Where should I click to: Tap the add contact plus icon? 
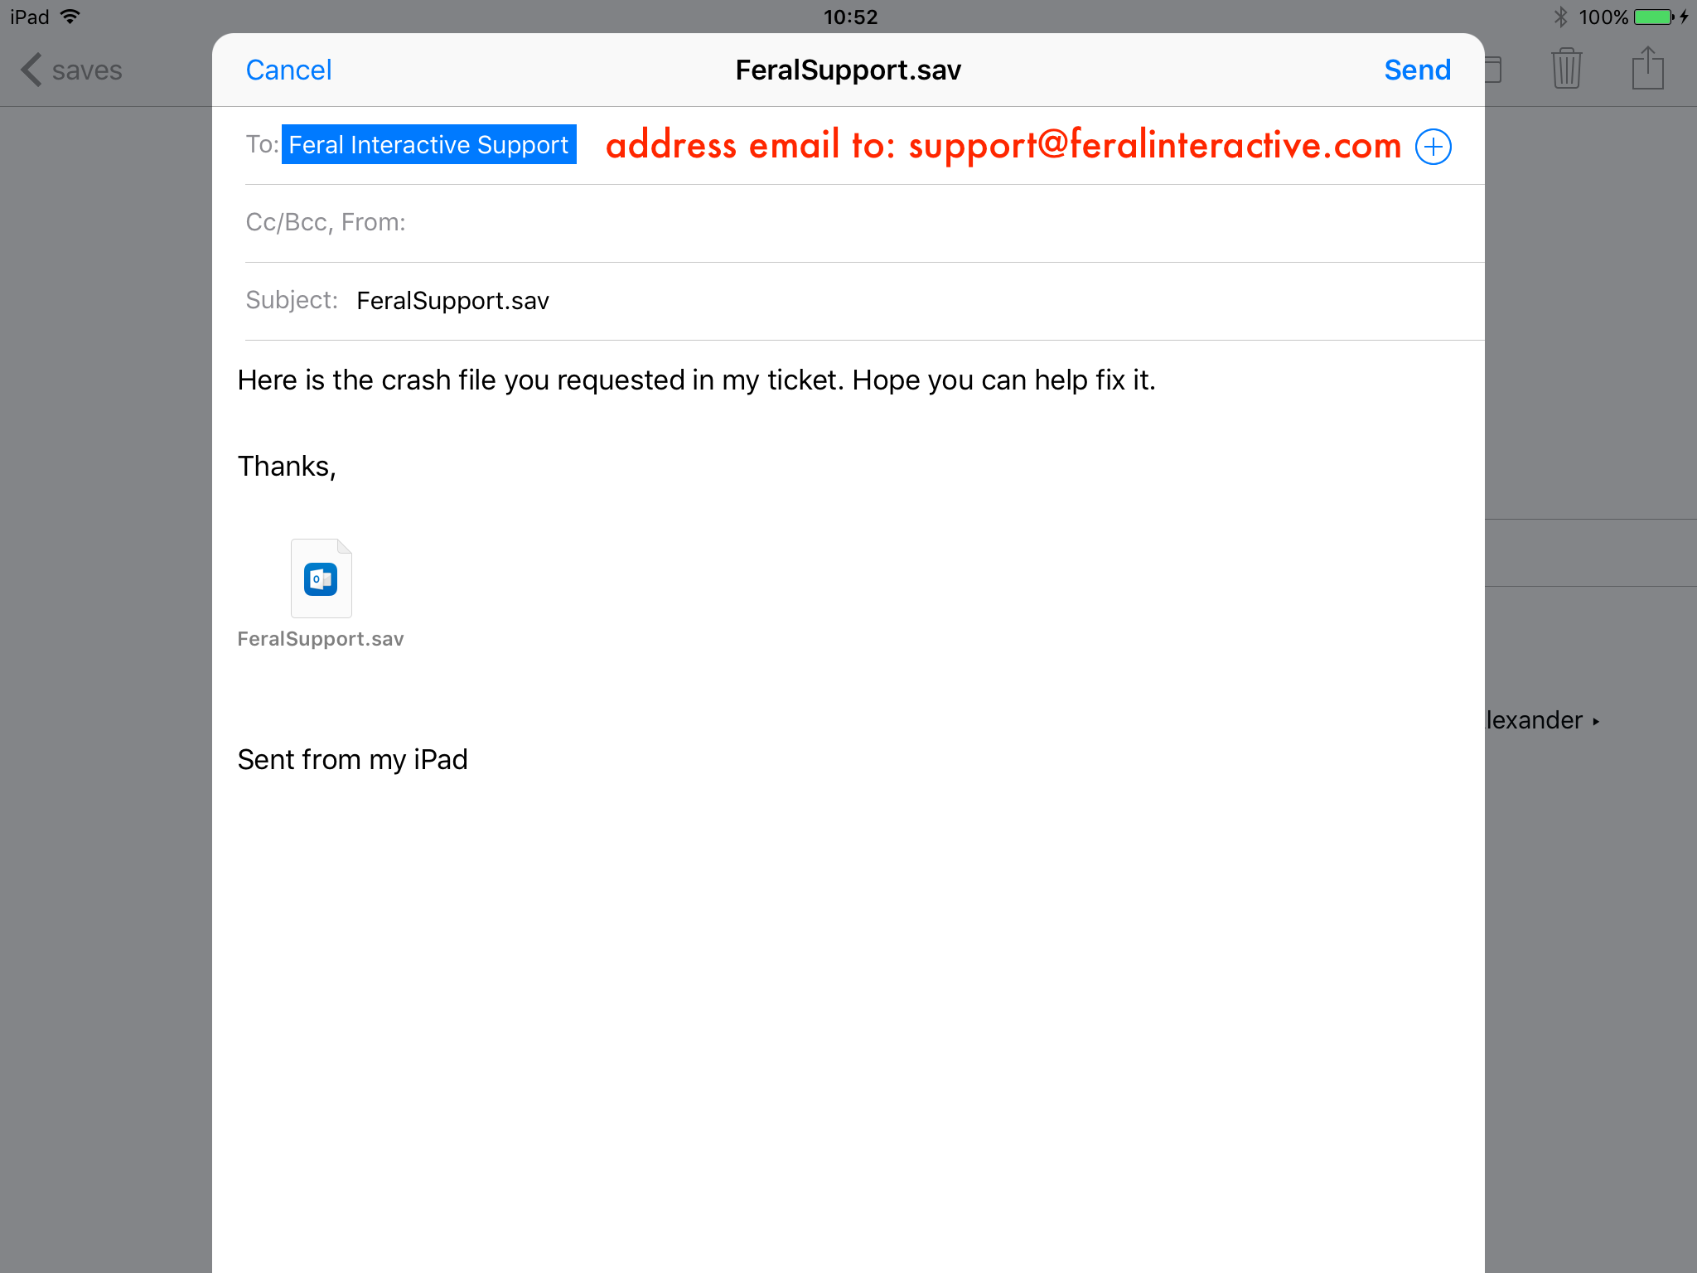[x=1433, y=147]
